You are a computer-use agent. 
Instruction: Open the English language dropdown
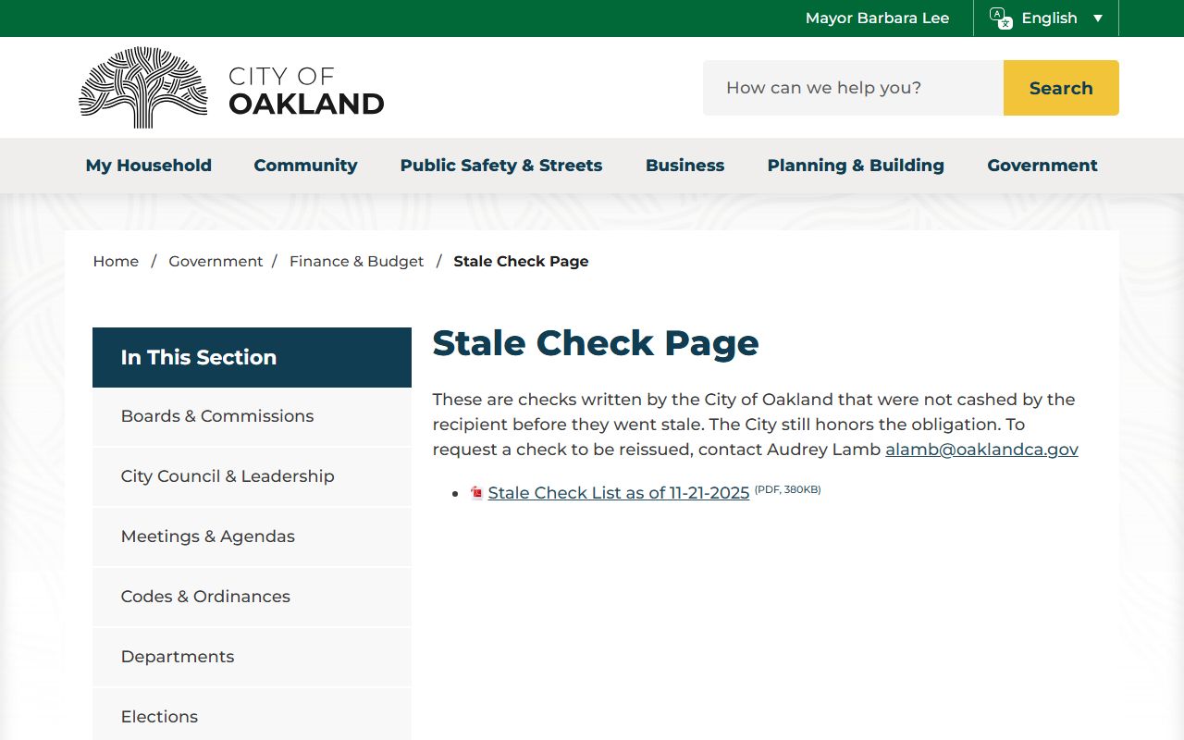click(x=1047, y=18)
